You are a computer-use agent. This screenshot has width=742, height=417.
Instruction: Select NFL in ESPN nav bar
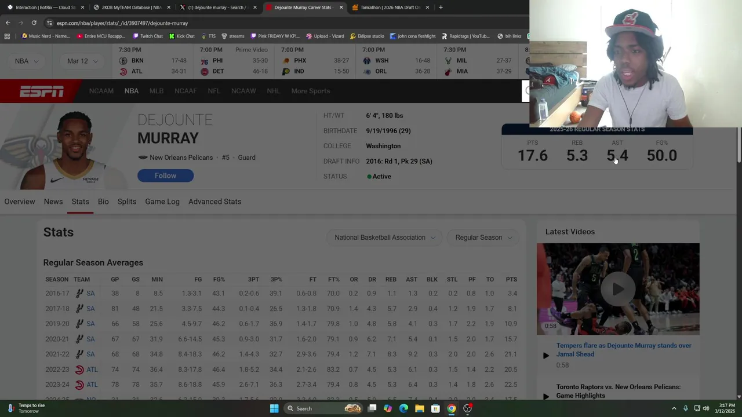pos(214,91)
